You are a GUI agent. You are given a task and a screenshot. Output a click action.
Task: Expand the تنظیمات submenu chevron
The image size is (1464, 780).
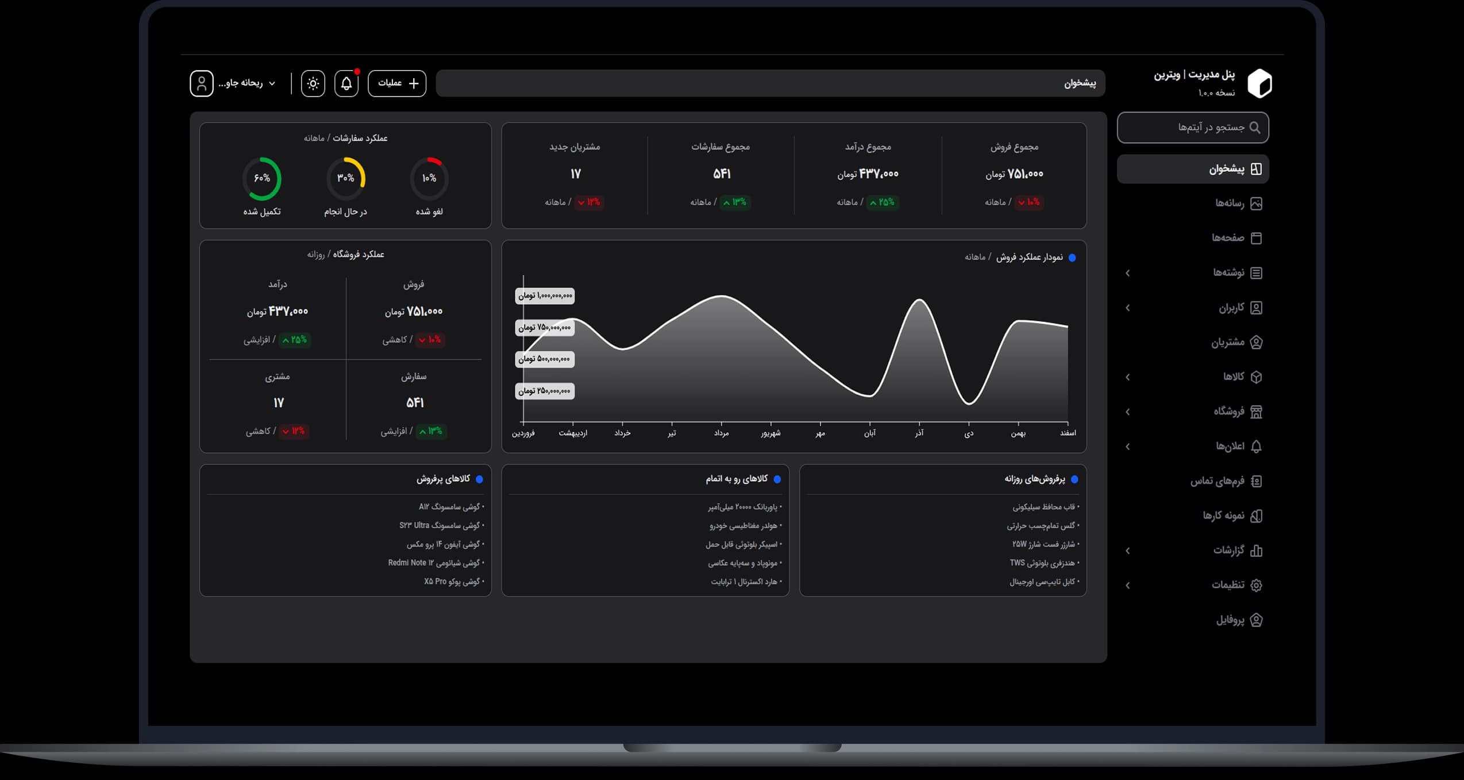tap(1128, 585)
